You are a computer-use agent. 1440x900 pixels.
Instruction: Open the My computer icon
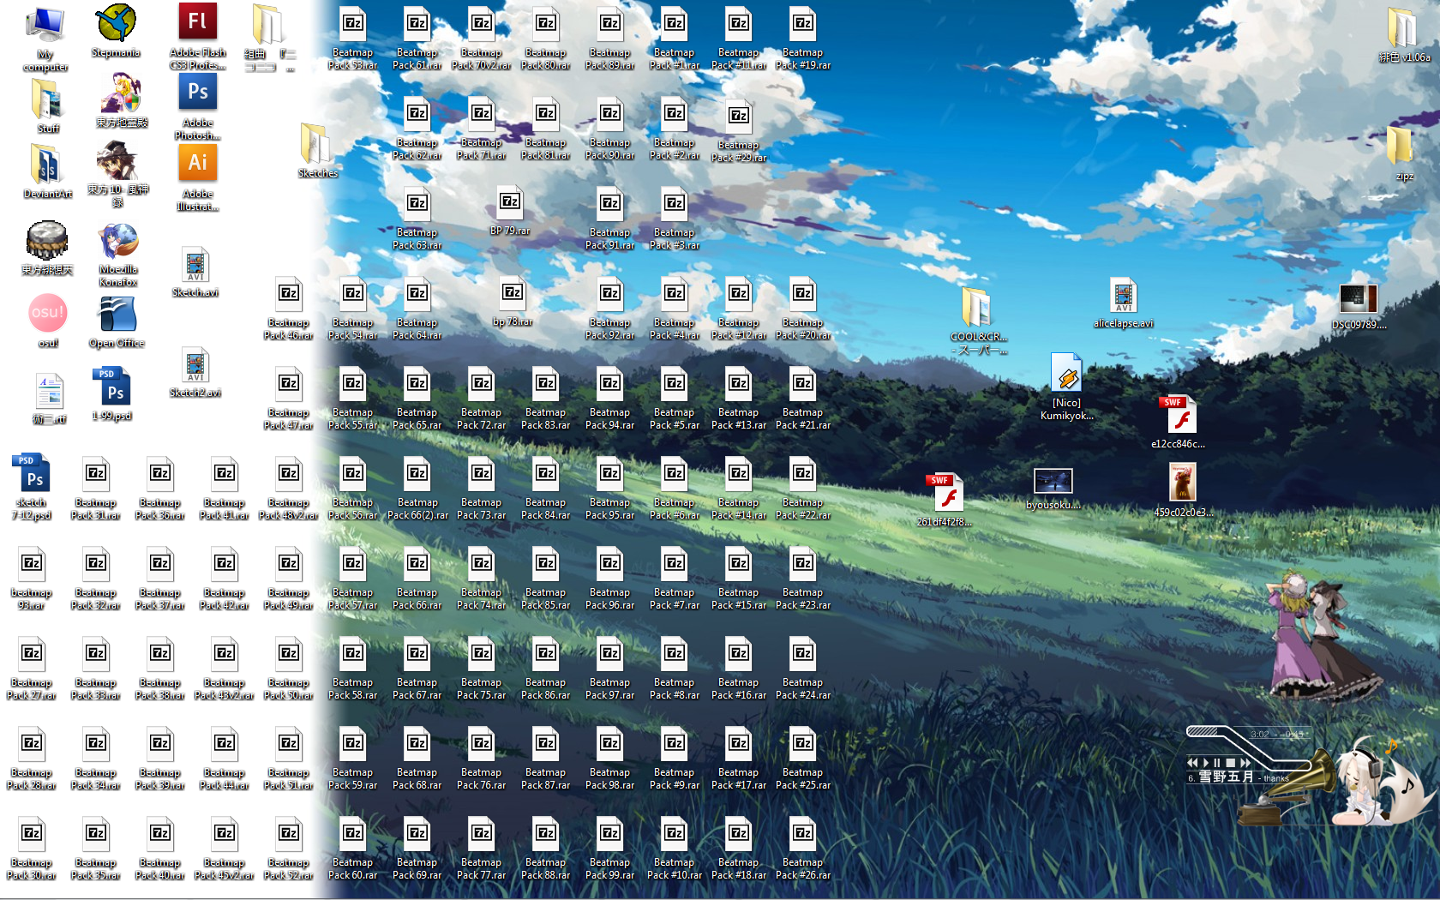[x=45, y=39]
